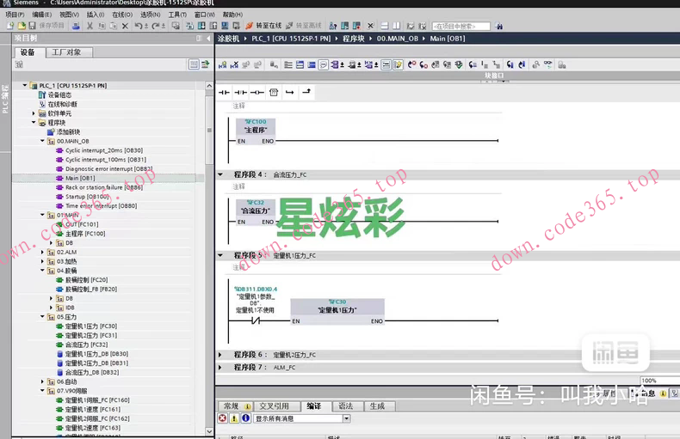Select Startup [OB100] in project tree
This screenshot has width=680, height=439.
[x=87, y=197]
